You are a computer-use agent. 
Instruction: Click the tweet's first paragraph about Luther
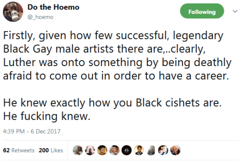pyautogui.click(x=117, y=55)
